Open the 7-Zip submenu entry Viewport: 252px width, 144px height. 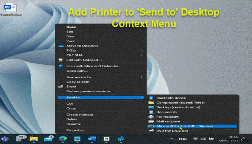71,50
